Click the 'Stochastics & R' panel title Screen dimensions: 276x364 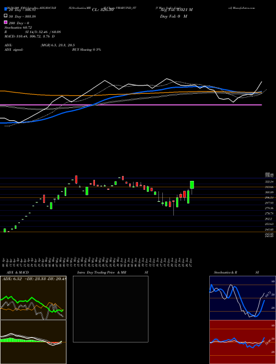(x=225, y=272)
